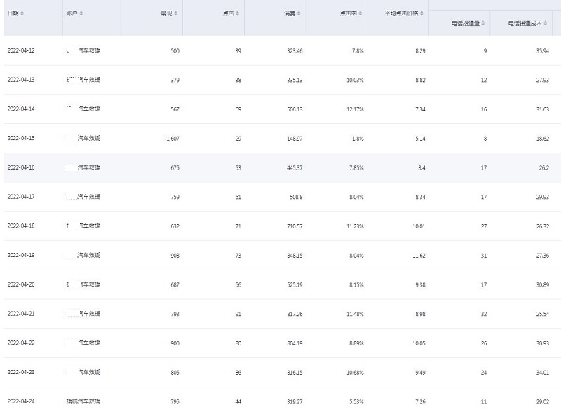Click the sort icon next to 日期
The width and height of the screenshot is (561, 414).
coord(22,13)
